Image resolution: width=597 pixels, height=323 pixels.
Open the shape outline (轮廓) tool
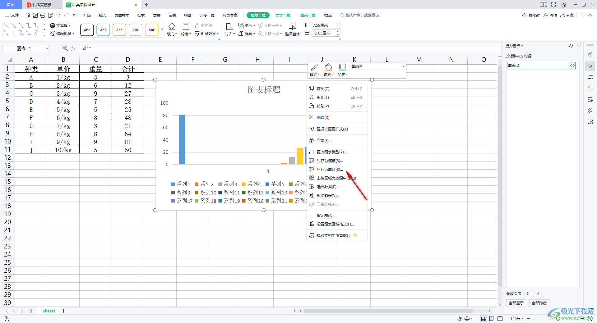click(x=186, y=30)
